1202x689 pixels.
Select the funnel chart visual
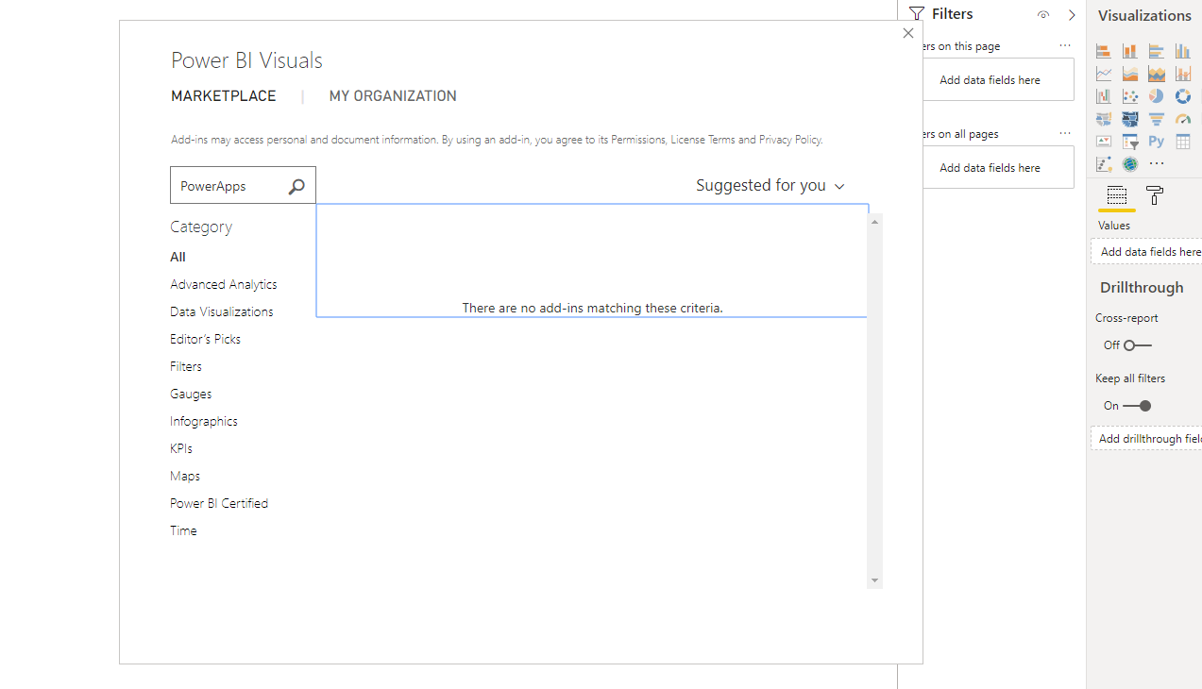point(1157,119)
